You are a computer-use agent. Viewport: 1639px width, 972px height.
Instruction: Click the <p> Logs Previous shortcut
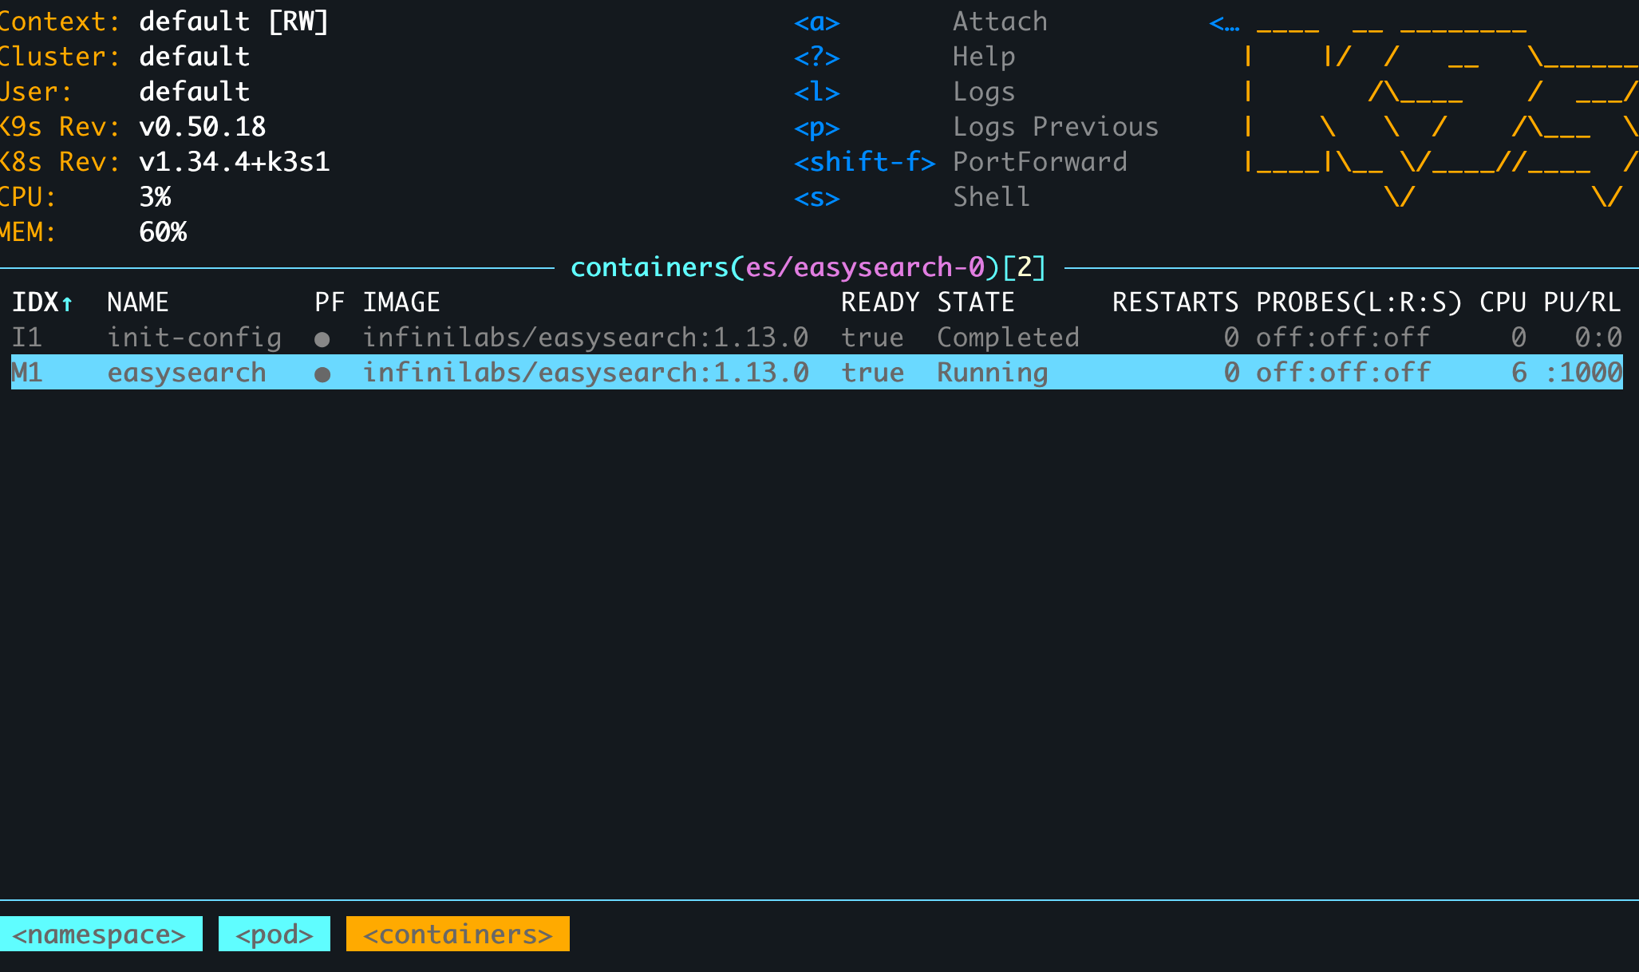point(817,128)
